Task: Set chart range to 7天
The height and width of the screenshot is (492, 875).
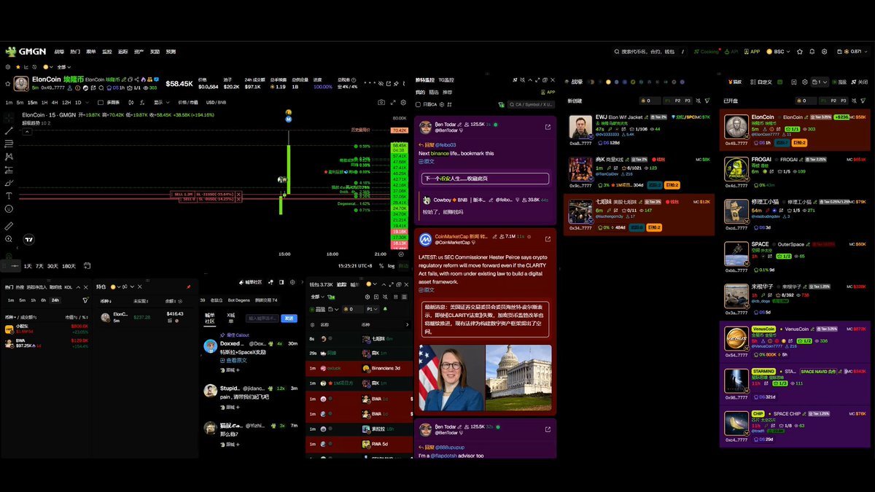Action: coord(39,266)
